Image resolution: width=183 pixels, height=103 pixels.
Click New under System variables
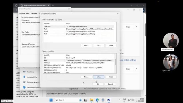tap(86, 77)
